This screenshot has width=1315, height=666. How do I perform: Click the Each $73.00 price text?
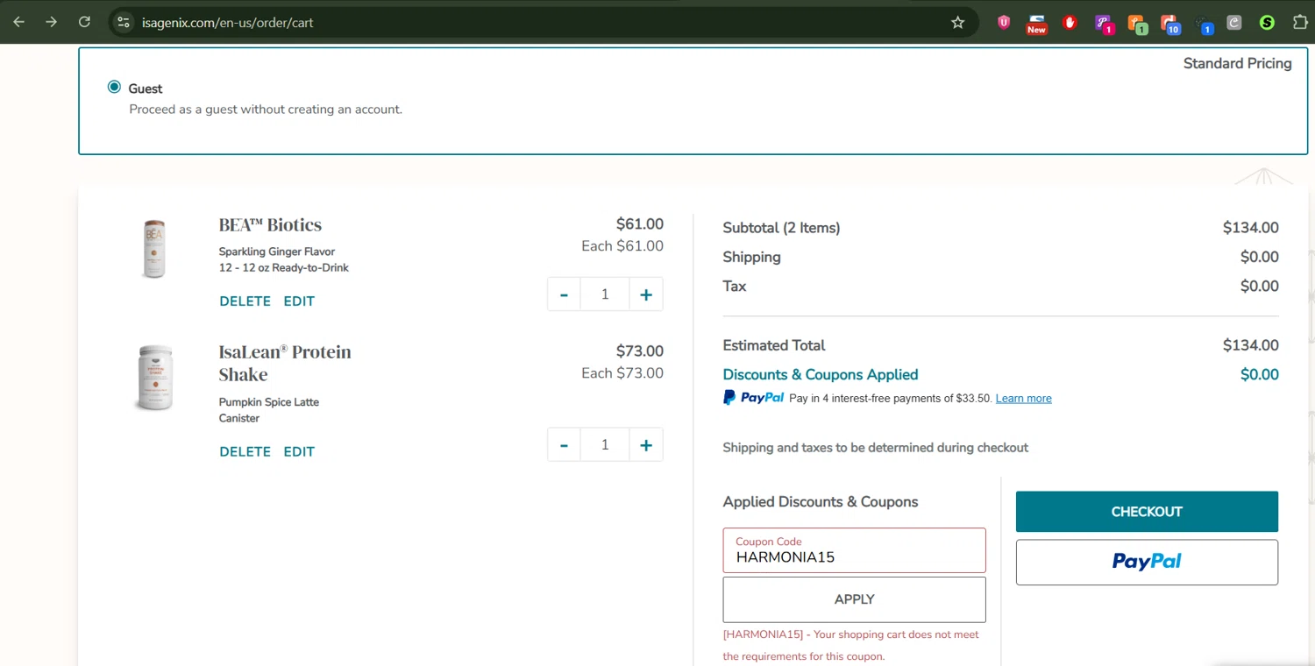point(622,373)
